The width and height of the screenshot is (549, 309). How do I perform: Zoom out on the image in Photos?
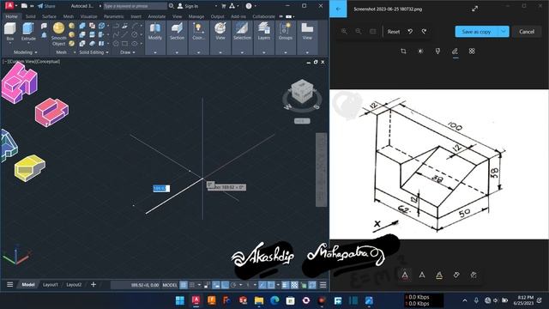click(359, 32)
